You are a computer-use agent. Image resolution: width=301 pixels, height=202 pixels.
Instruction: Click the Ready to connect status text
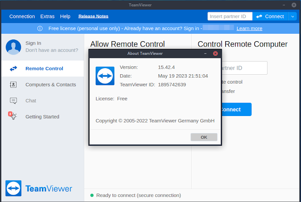[x=138, y=195]
